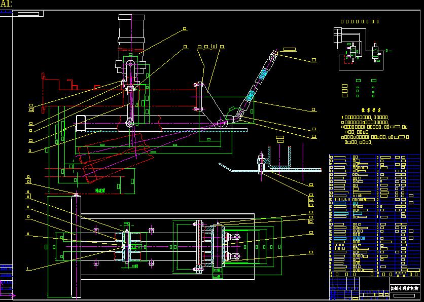
Task: Click the empty white rectangle in the top-left corner frame
Action: [28, 14]
